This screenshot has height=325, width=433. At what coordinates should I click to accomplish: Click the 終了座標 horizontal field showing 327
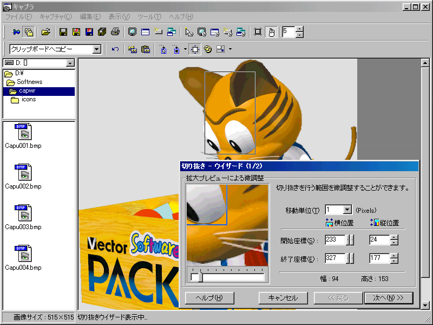335,258
